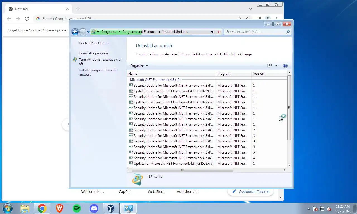Click Add shortcut in Chrome new tab

[187, 192]
